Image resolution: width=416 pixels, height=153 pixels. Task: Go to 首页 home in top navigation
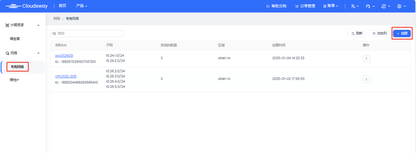tap(62, 6)
